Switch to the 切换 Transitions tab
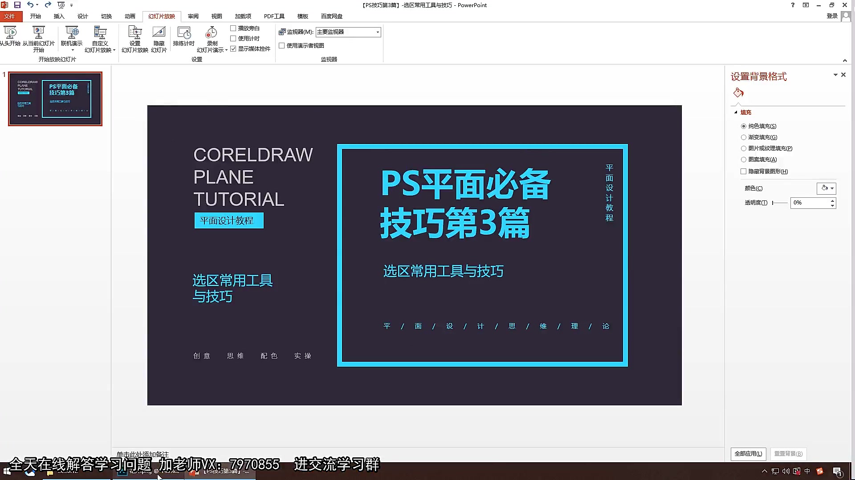 tap(106, 16)
